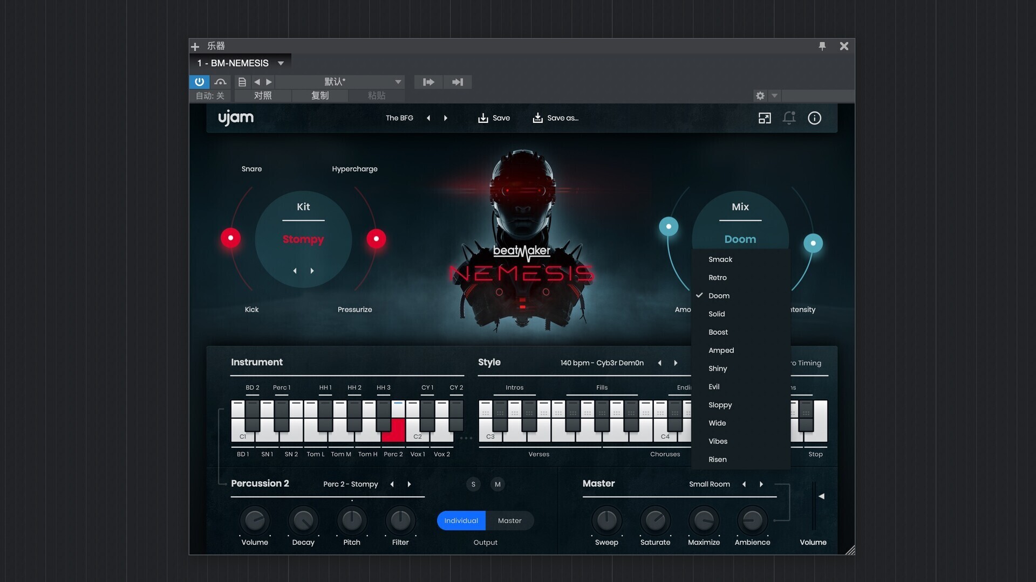Screen dimensions: 1036x582
Task: Open the info icon in header
Action: click(x=814, y=118)
